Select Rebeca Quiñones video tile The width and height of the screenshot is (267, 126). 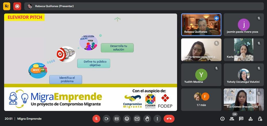[201, 25]
